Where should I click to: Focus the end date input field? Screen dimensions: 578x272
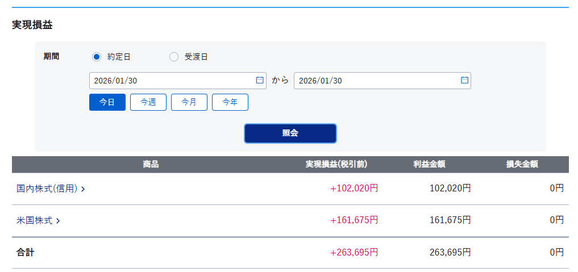(375, 81)
